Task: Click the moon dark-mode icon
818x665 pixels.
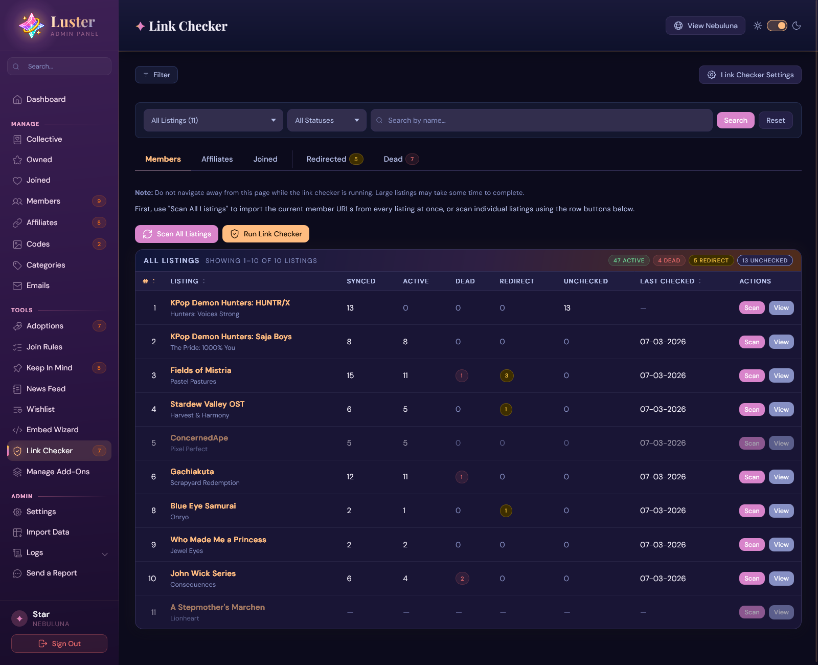Action: point(797,26)
